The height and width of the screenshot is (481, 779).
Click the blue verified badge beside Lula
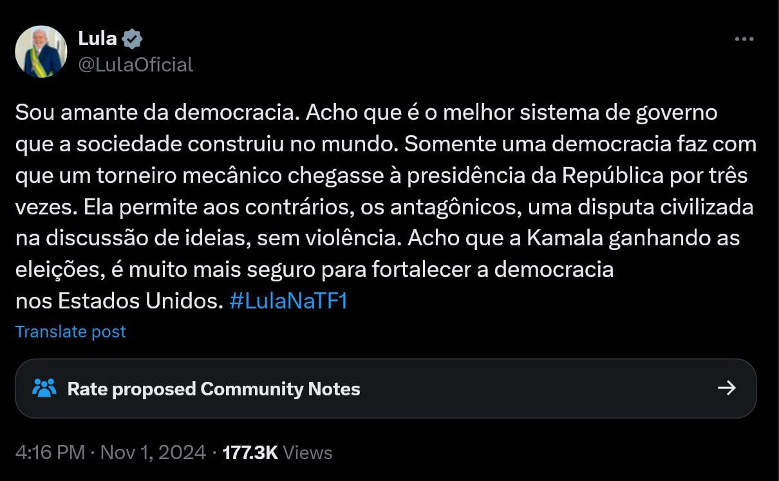pos(132,39)
